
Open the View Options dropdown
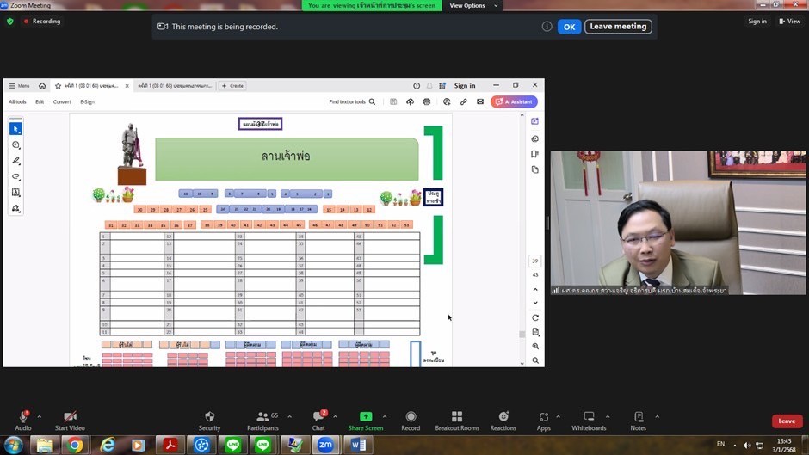[473, 6]
